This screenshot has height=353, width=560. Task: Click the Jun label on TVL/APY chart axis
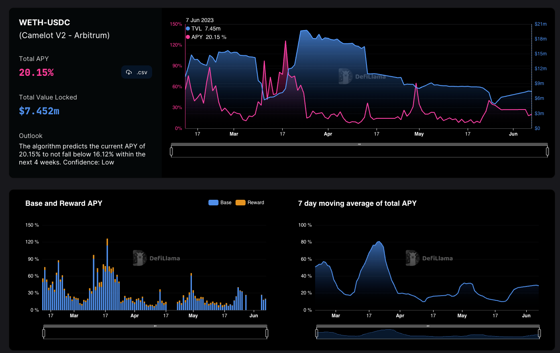[x=513, y=134]
